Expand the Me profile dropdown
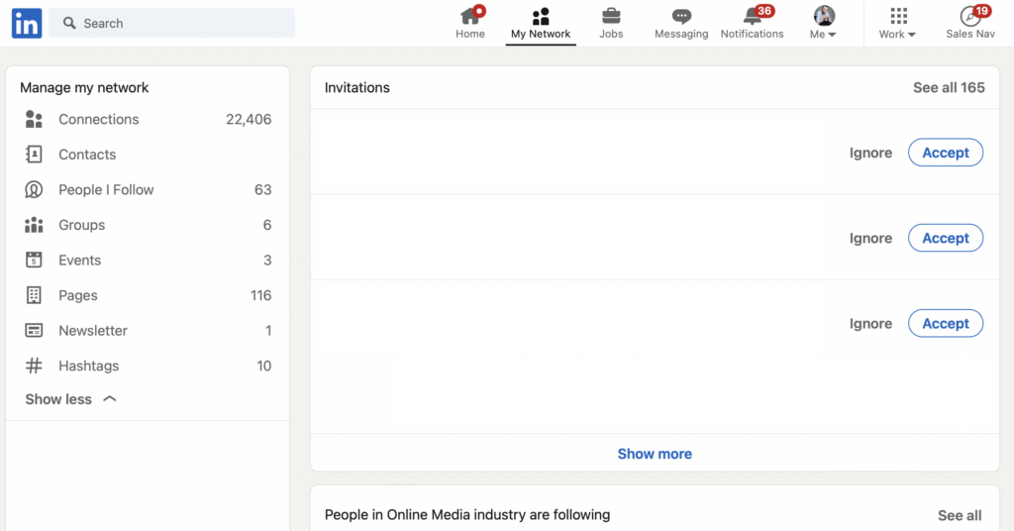 [824, 22]
